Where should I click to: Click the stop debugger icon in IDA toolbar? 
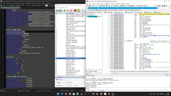point(141,6)
